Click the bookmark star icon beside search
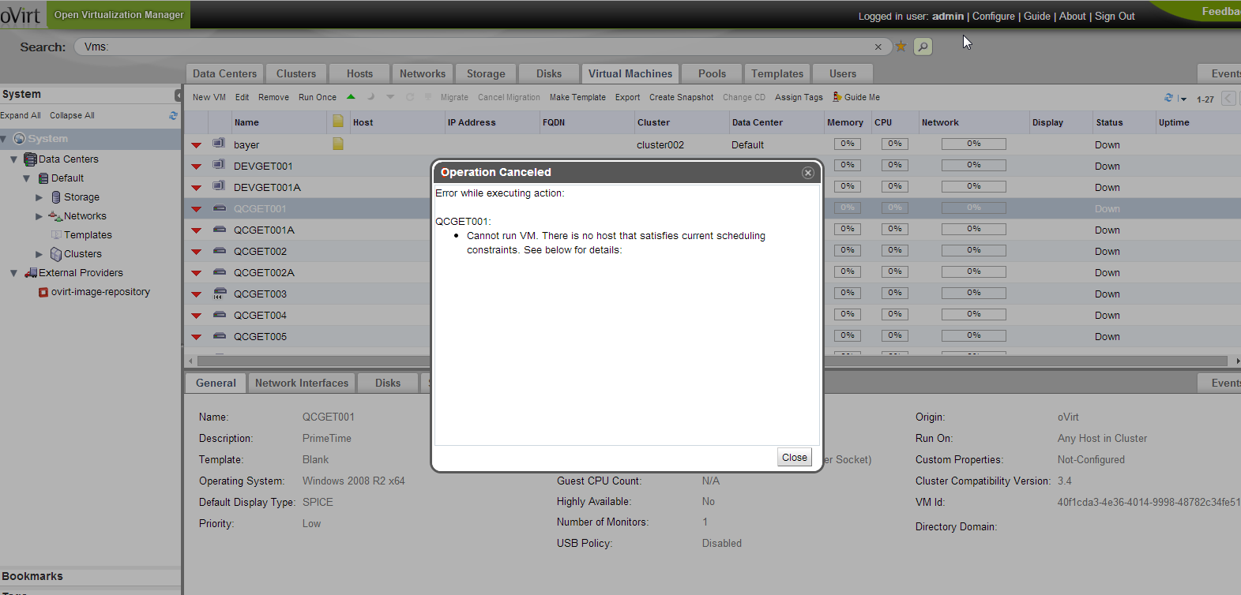The width and height of the screenshot is (1241, 595). click(x=901, y=47)
